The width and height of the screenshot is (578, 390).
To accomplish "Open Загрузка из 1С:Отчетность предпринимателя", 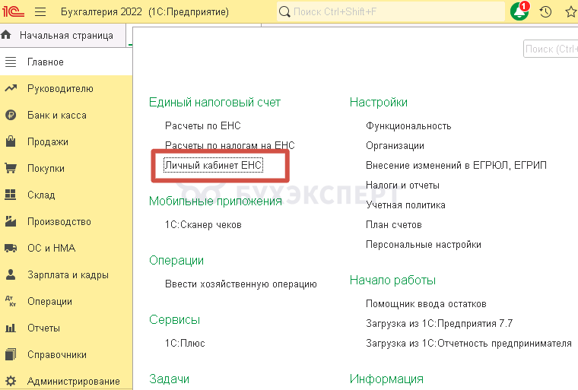I will 468,343.
